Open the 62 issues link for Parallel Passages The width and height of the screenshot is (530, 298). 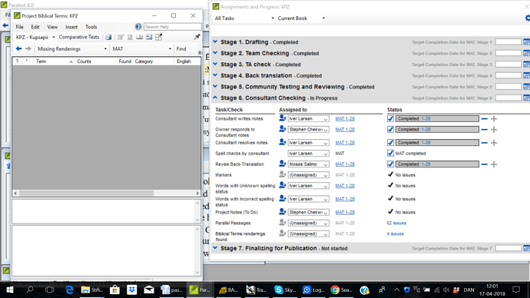(396, 223)
